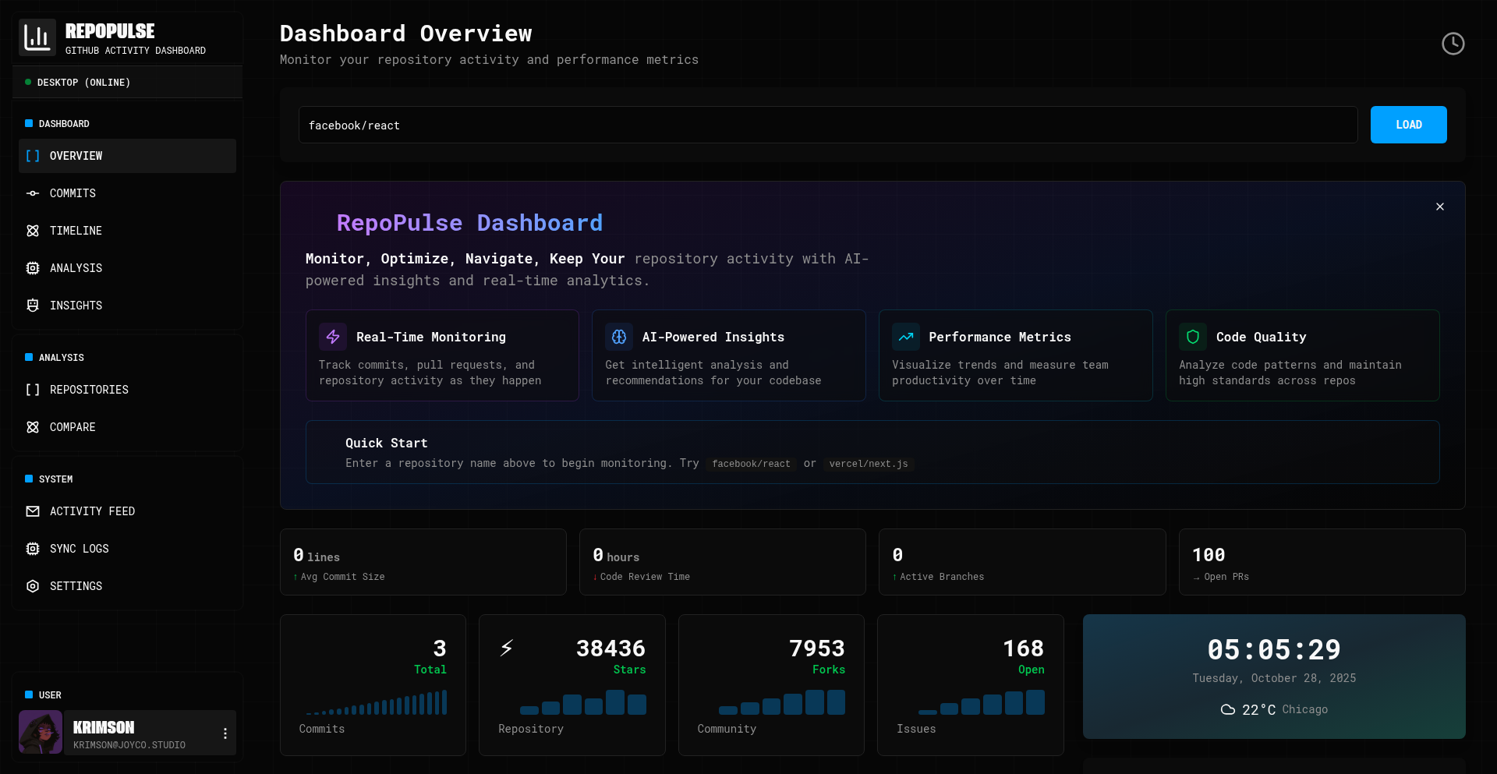Click the RepoPulse bar chart logo
The image size is (1497, 774).
pos(37,37)
